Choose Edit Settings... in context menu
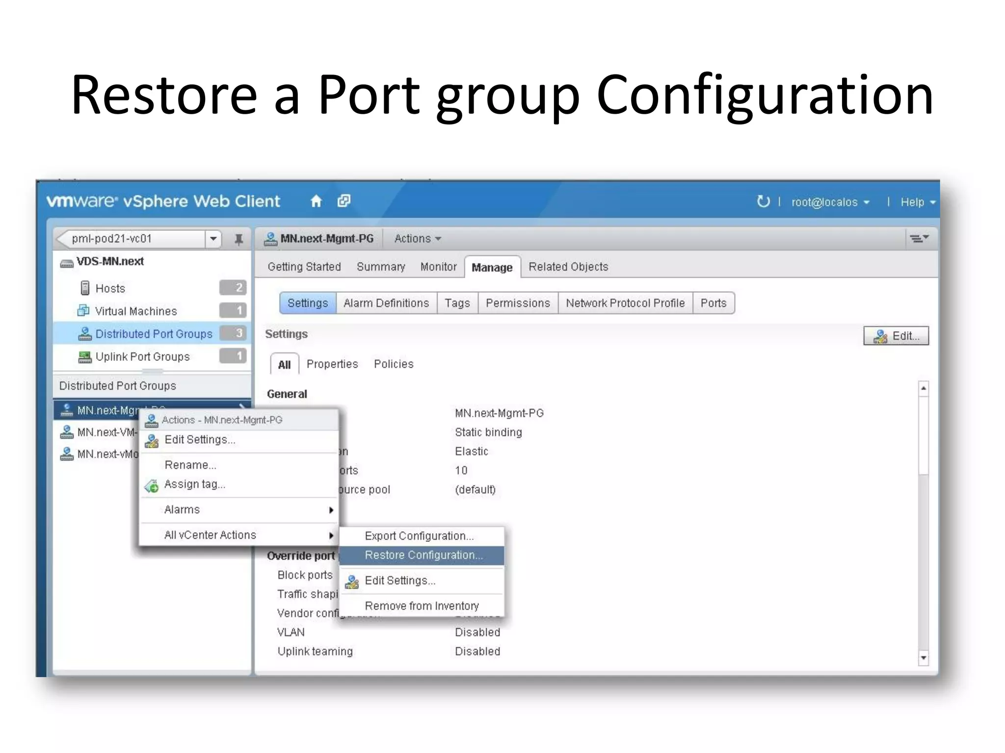Image resolution: width=1005 pixels, height=753 pixels. [x=239, y=440]
